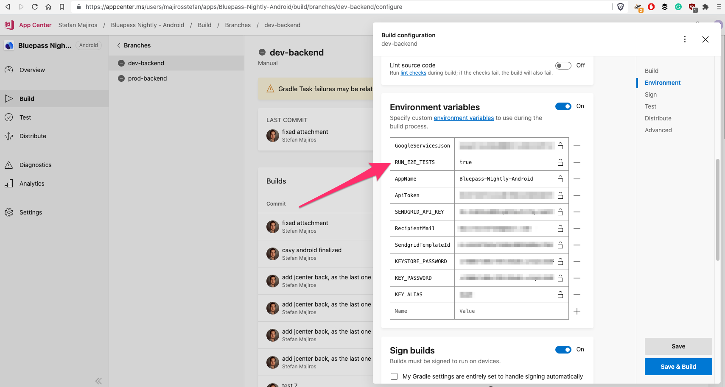Screen dimensions: 725x387
Task: Remove the RecipientMail variable with minus
Action: tap(577, 228)
